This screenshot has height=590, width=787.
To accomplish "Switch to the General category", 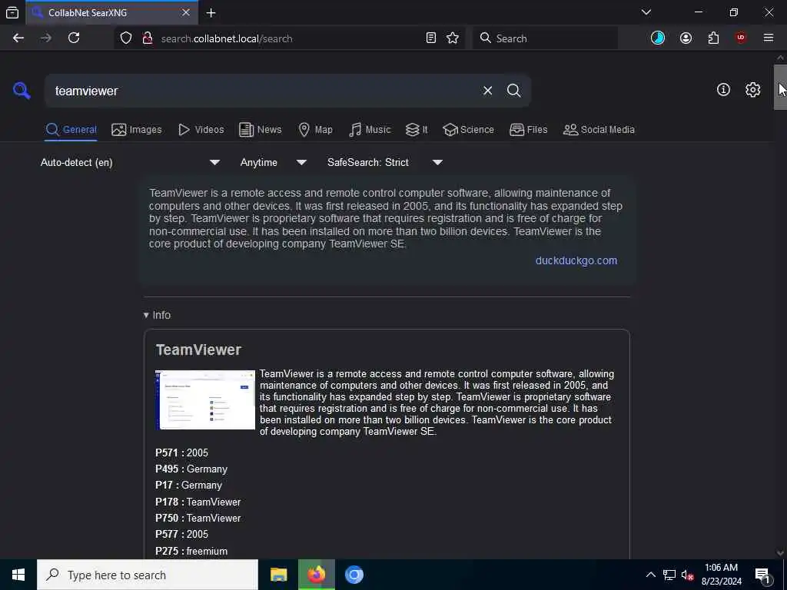I will 71,129.
